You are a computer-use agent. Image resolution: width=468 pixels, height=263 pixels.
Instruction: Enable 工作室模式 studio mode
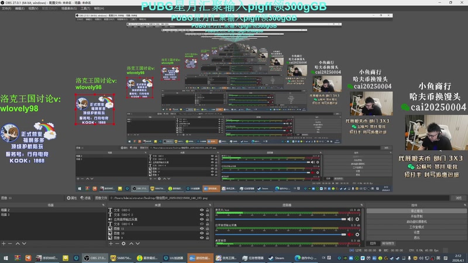pyautogui.click(x=417, y=227)
